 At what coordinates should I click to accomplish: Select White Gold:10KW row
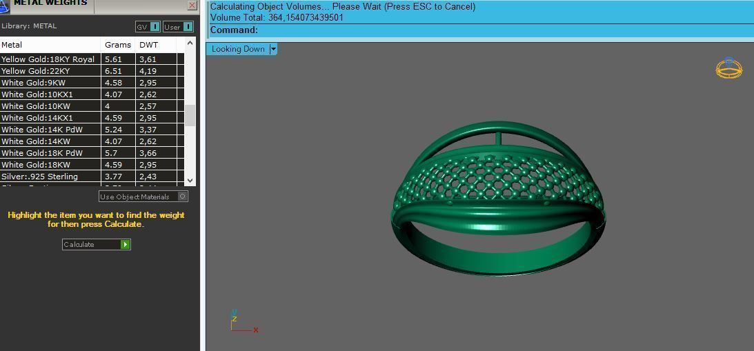tap(92, 106)
